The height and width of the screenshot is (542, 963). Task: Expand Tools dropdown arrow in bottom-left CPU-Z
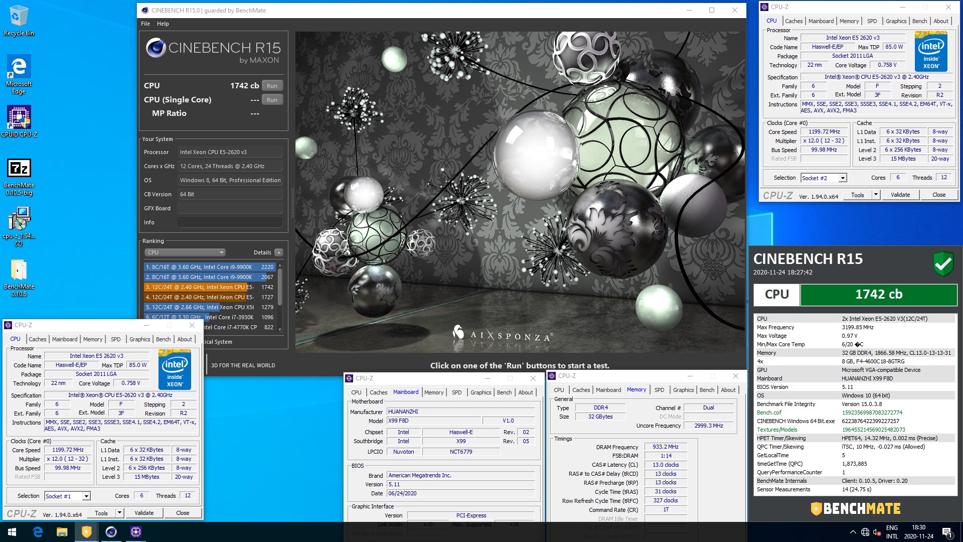(x=119, y=513)
